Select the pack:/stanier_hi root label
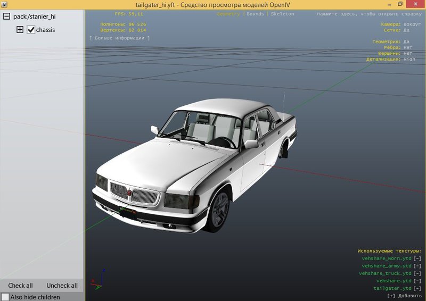 click(x=35, y=16)
